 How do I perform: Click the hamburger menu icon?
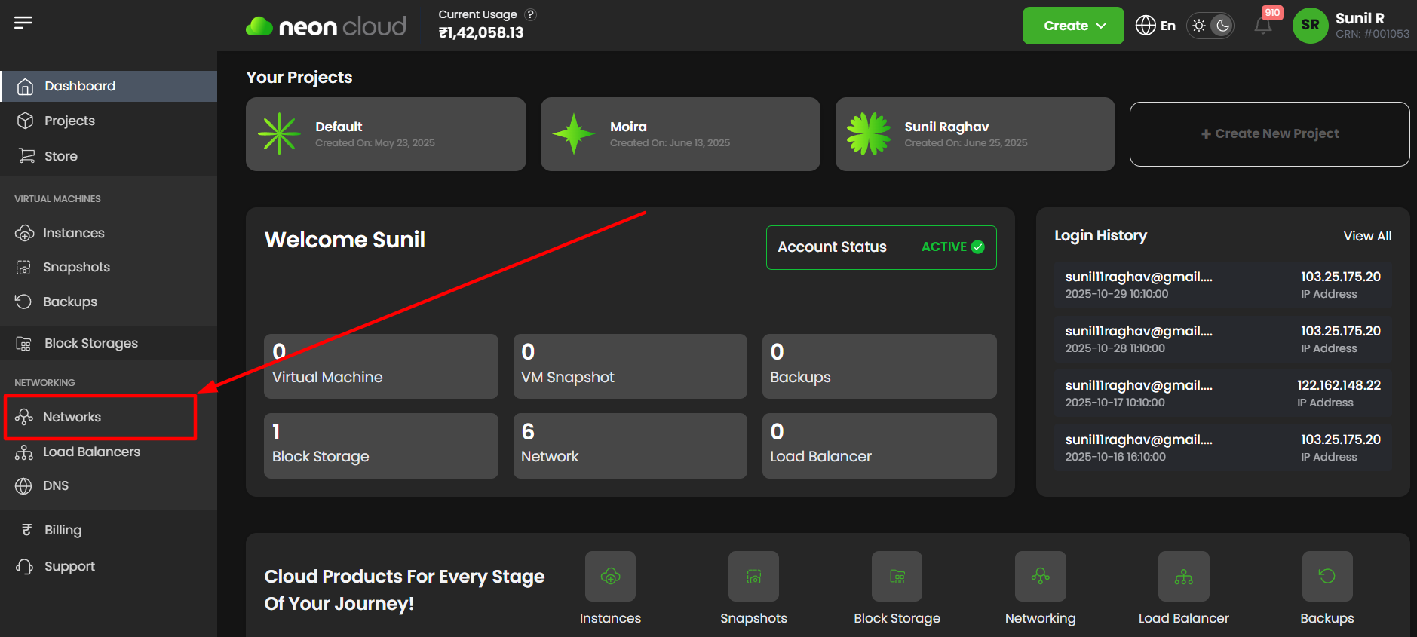[23, 23]
